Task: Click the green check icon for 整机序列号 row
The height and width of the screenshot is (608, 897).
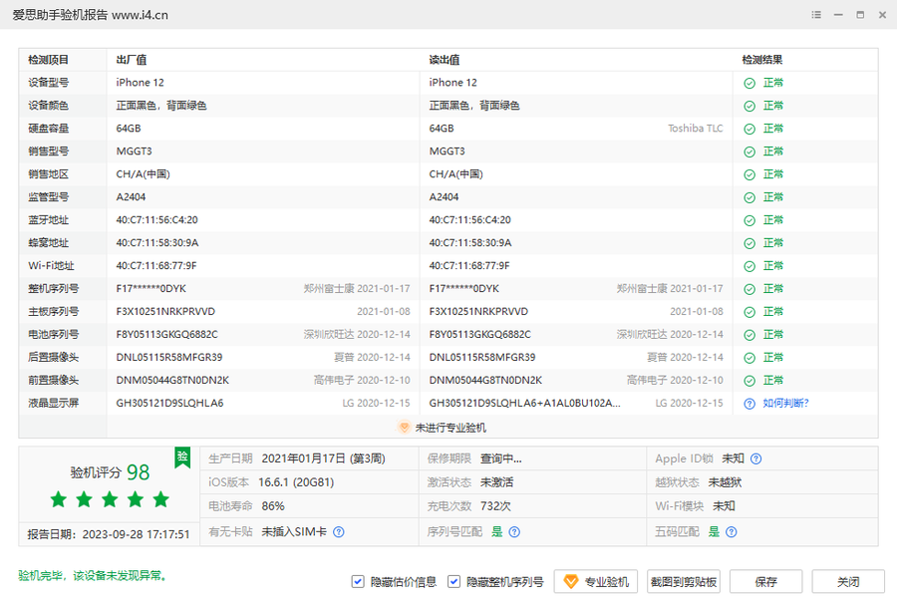Action: point(749,289)
